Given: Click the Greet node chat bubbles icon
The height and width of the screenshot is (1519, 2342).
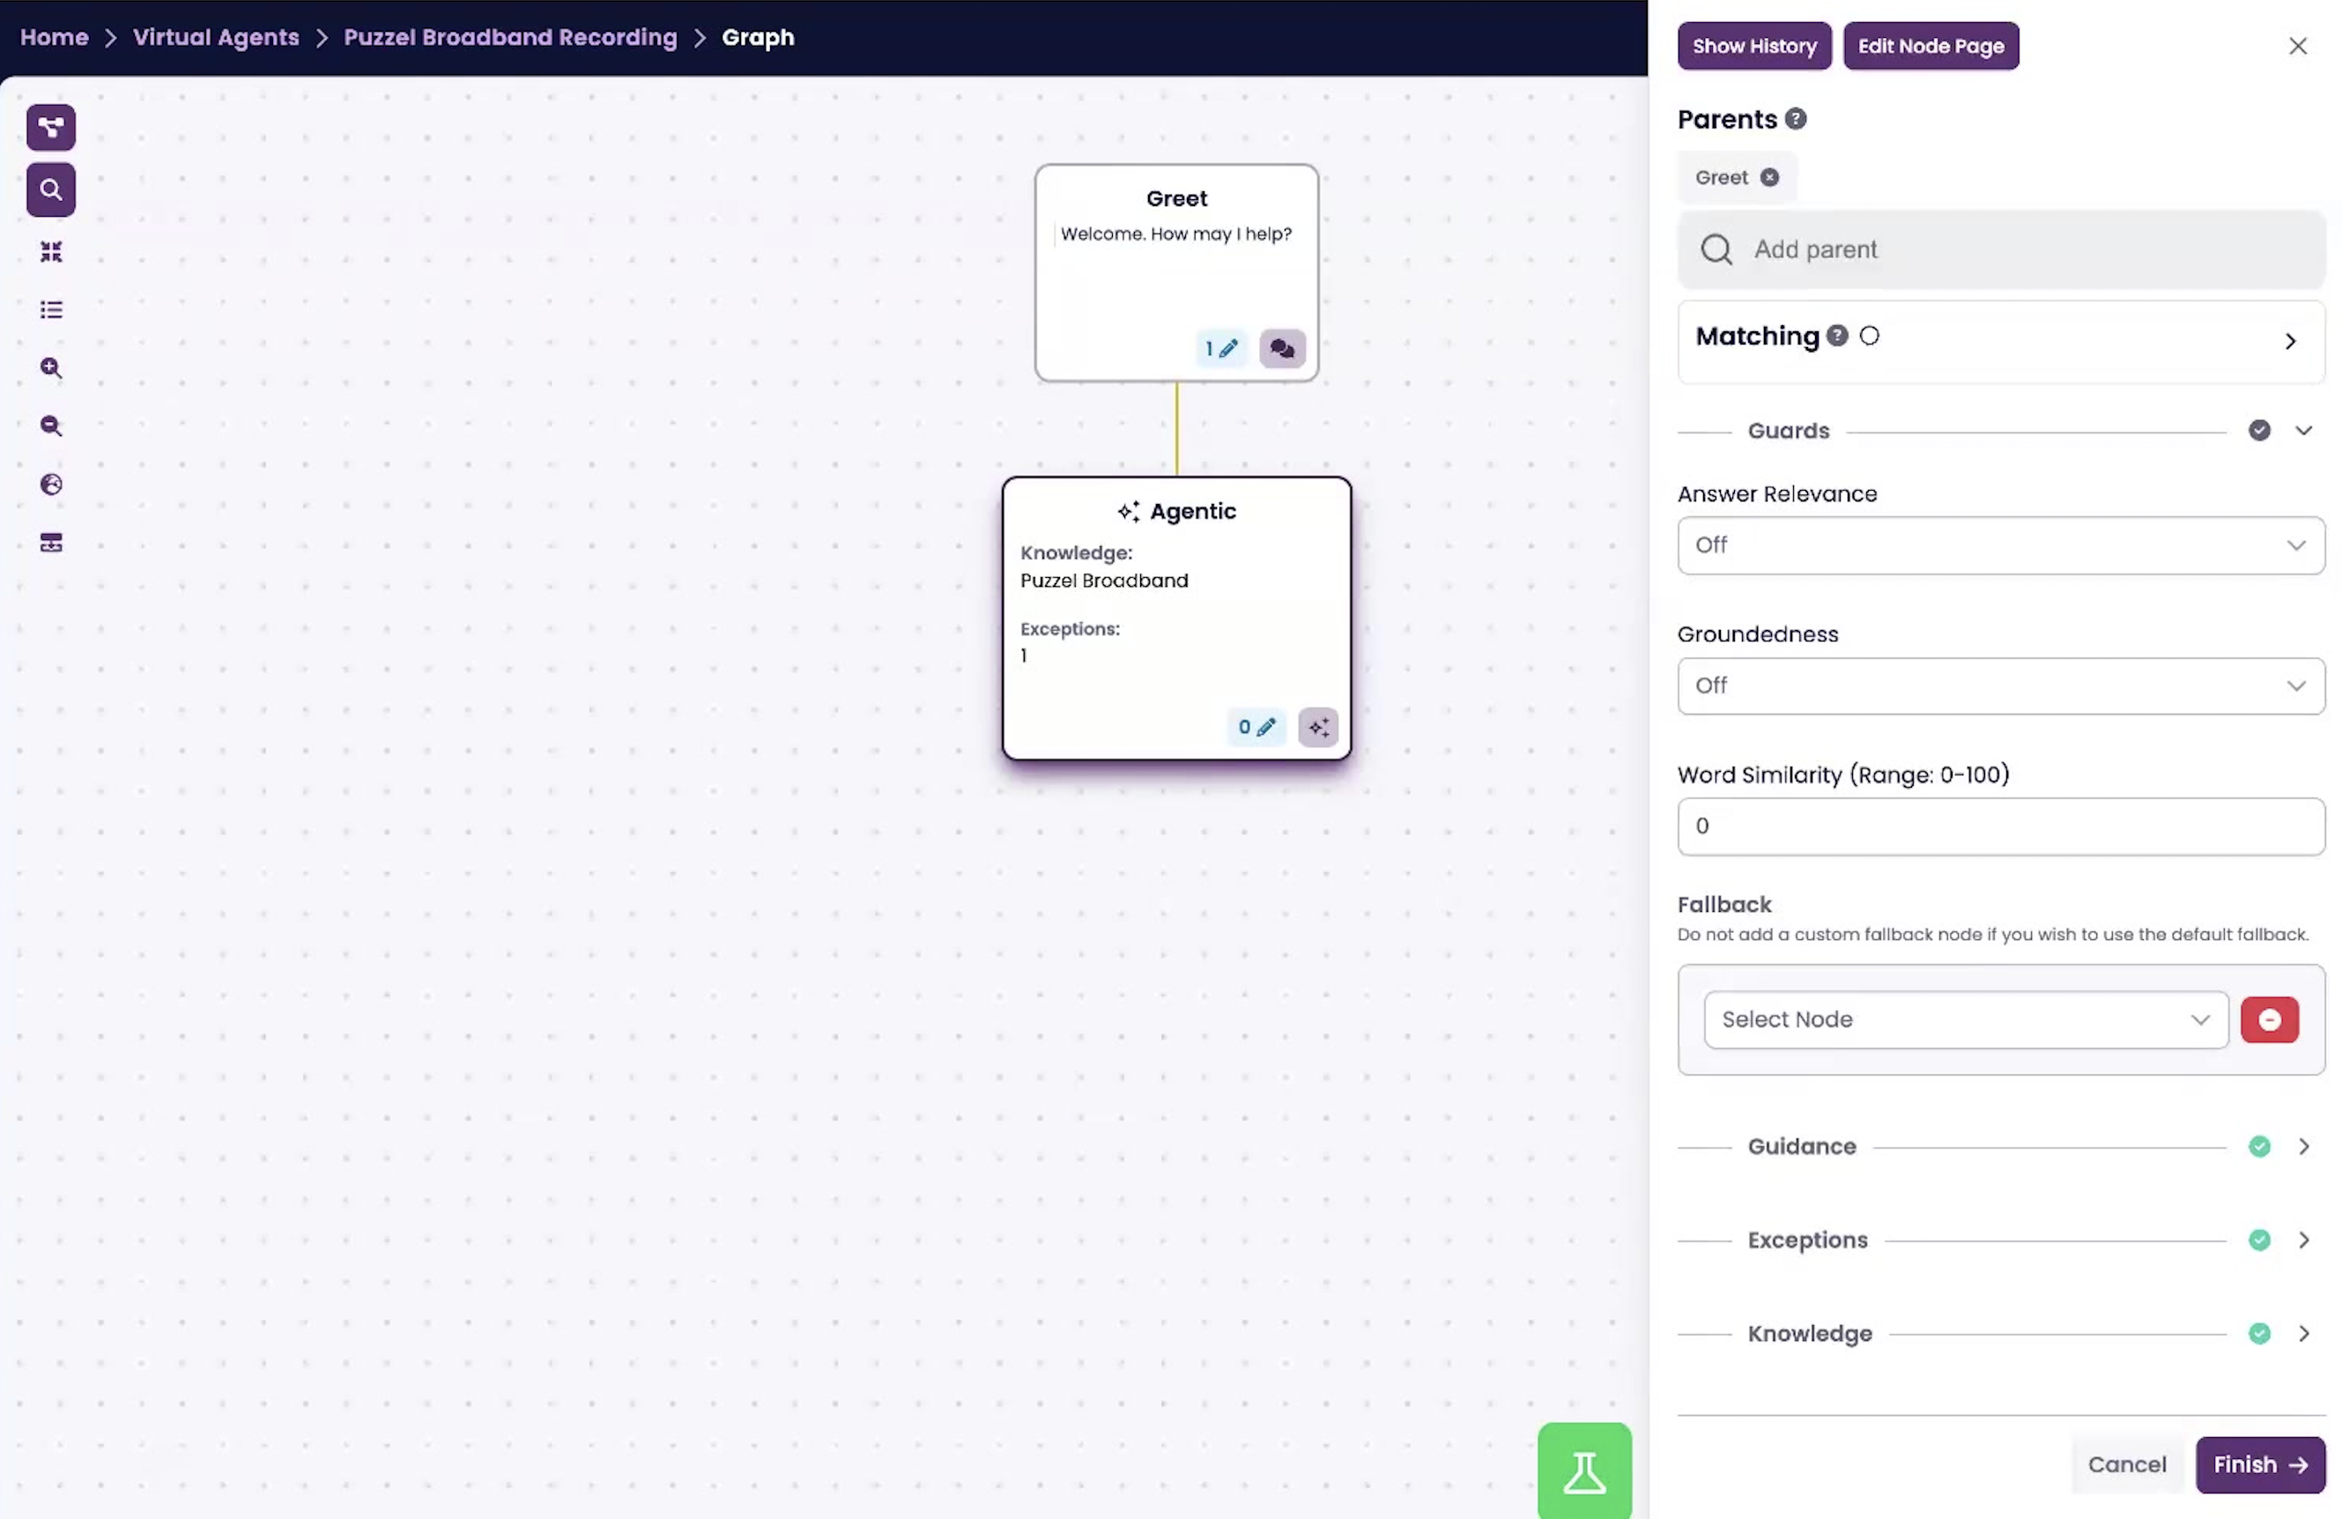Looking at the screenshot, I should 1281,348.
